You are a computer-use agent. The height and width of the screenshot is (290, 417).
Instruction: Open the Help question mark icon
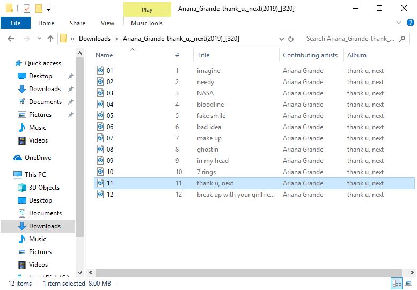[x=409, y=23]
